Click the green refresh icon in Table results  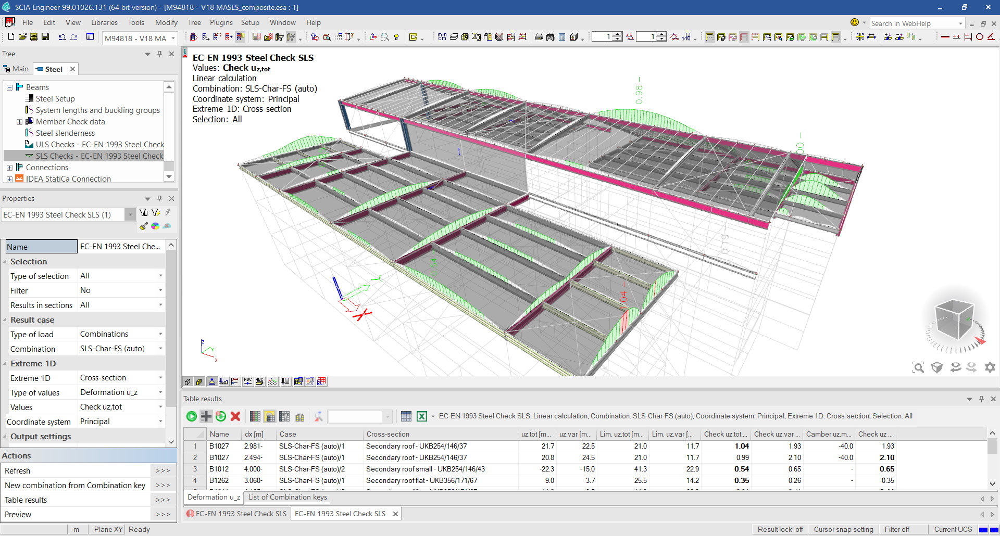(x=221, y=416)
